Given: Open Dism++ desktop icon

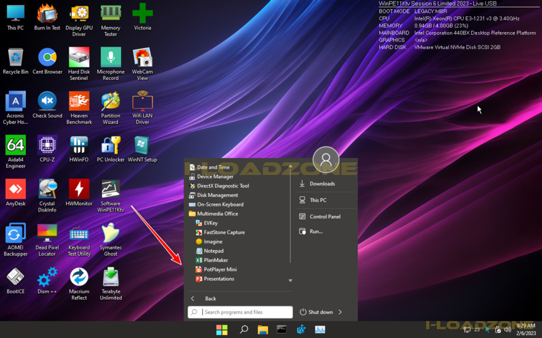Looking at the screenshot, I should [x=47, y=281].
